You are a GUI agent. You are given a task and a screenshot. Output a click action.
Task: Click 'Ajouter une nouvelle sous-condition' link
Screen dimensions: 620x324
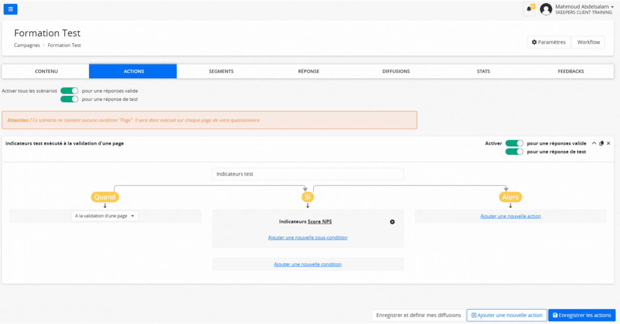(x=308, y=238)
